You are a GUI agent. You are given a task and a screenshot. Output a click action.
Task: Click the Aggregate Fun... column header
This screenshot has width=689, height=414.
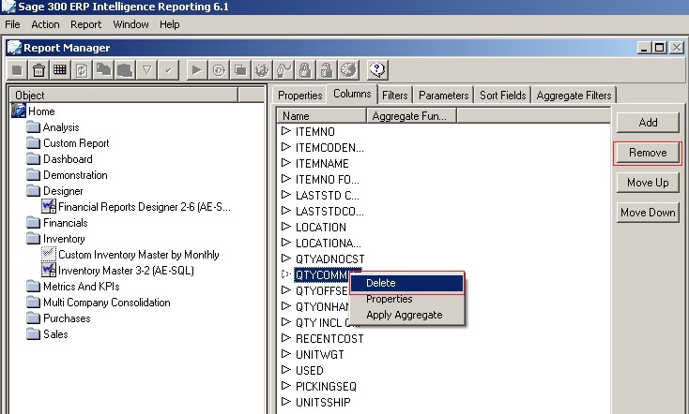[411, 116]
